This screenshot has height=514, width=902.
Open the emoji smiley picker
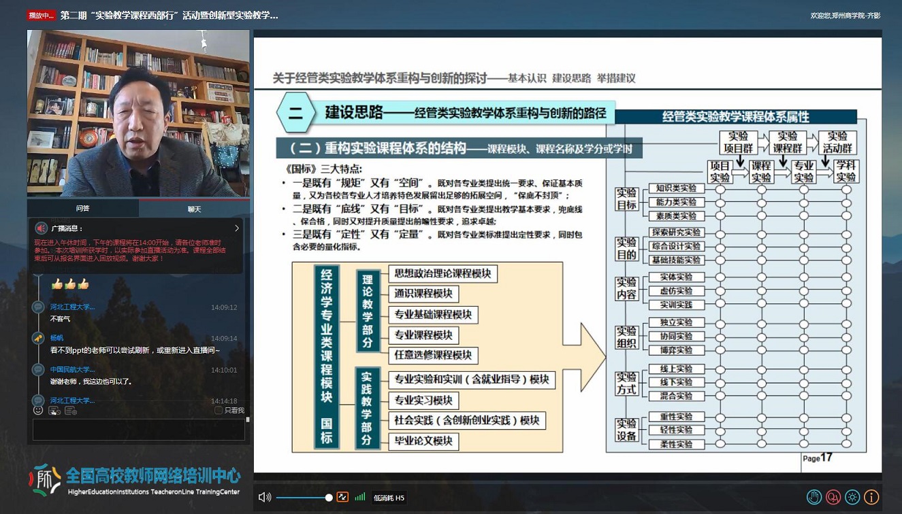pyautogui.click(x=38, y=410)
